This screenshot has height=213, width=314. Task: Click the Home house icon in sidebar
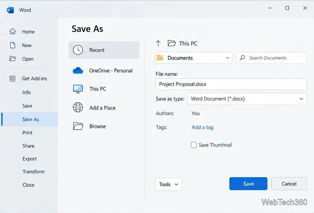13,31
